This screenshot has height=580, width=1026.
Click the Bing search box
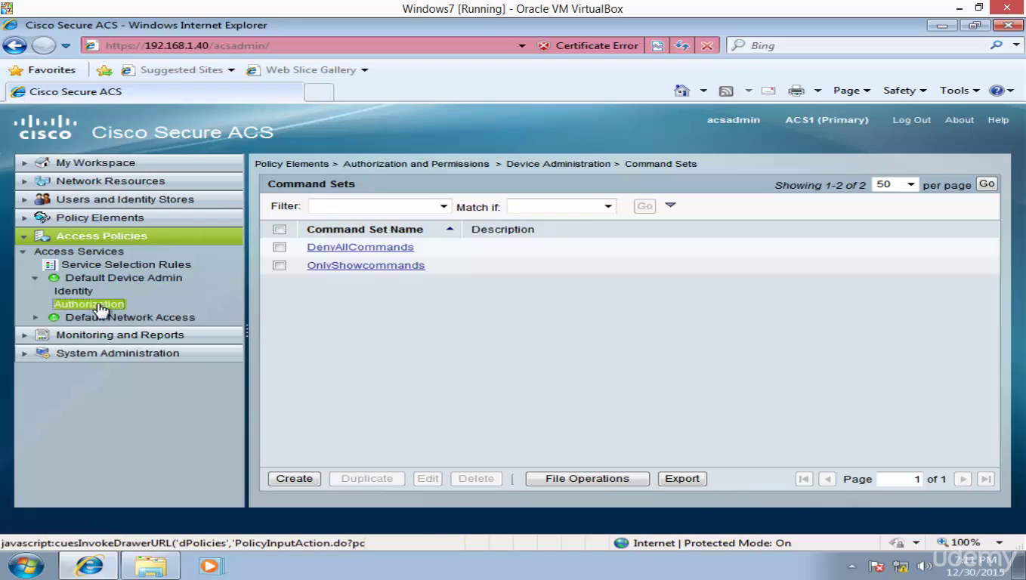click(x=858, y=45)
